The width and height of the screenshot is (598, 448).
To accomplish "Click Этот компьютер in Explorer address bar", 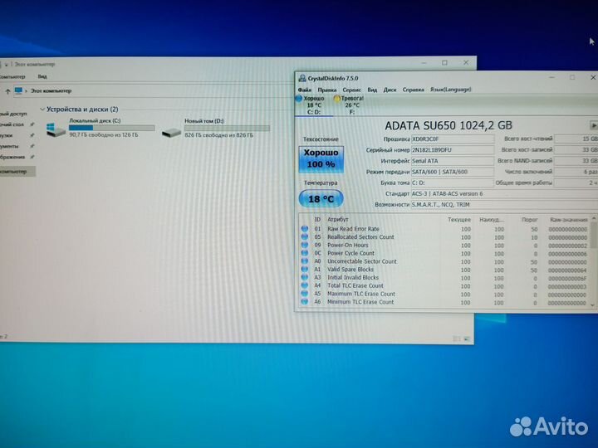I will coord(51,91).
